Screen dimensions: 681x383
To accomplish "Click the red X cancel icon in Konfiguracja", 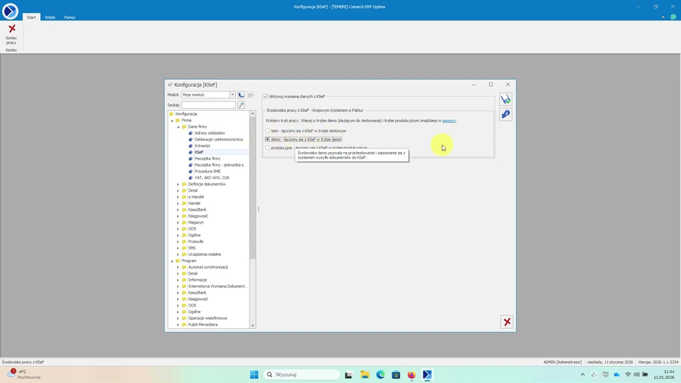I will [x=507, y=322].
